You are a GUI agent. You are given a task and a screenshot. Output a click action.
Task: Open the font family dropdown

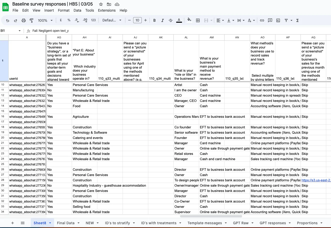pos(112,20)
